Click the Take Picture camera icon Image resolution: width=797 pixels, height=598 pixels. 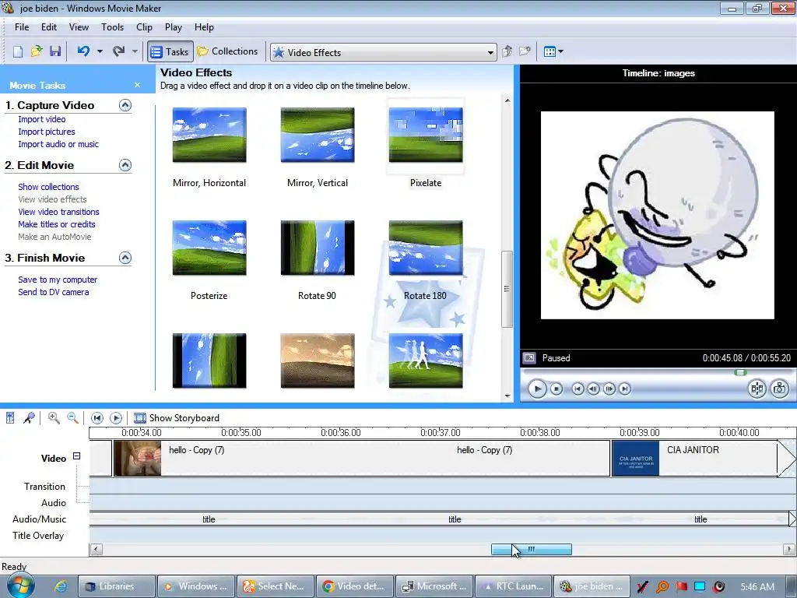779,389
